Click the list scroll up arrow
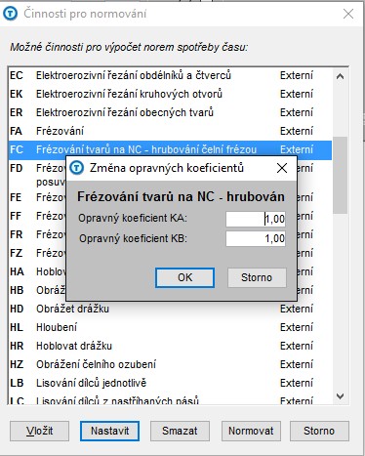Viewport: 365px width, 456px height. pyautogui.click(x=340, y=76)
